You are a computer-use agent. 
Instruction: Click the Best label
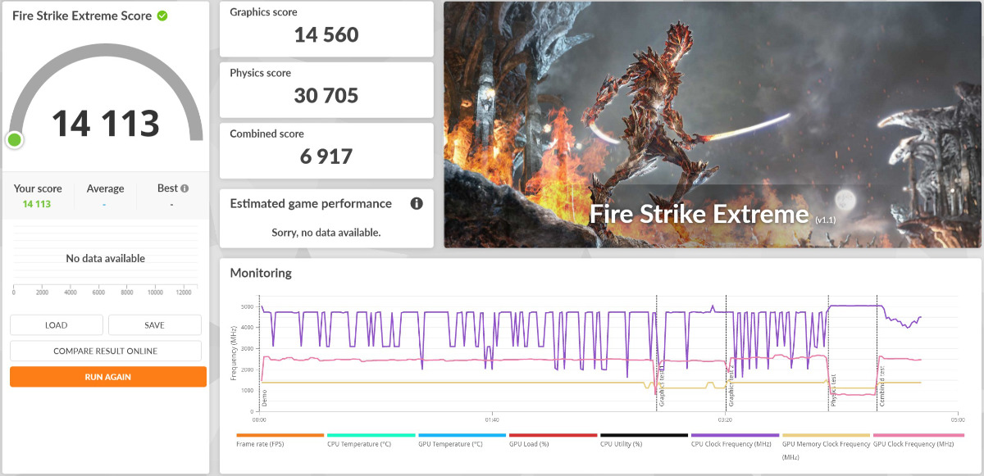click(167, 188)
